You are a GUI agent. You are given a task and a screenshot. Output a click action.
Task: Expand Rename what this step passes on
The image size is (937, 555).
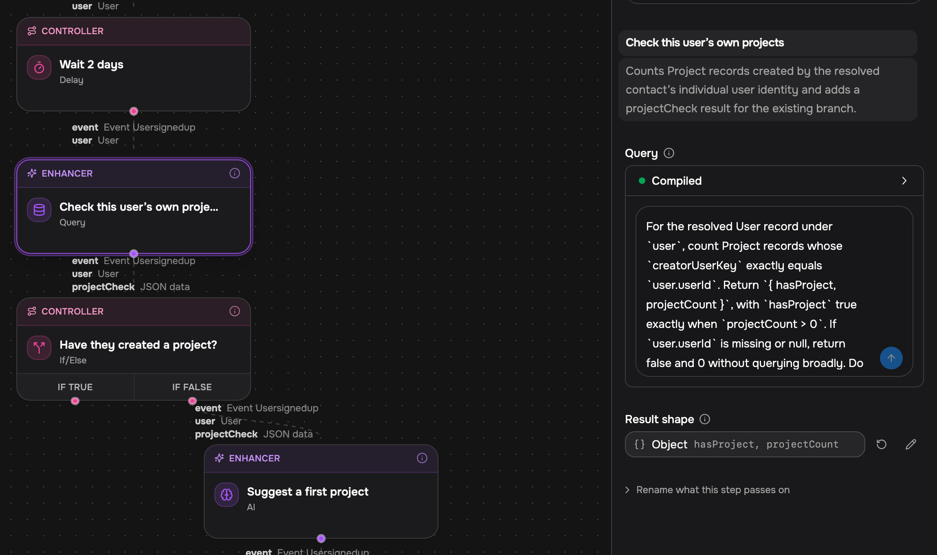(x=707, y=490)
